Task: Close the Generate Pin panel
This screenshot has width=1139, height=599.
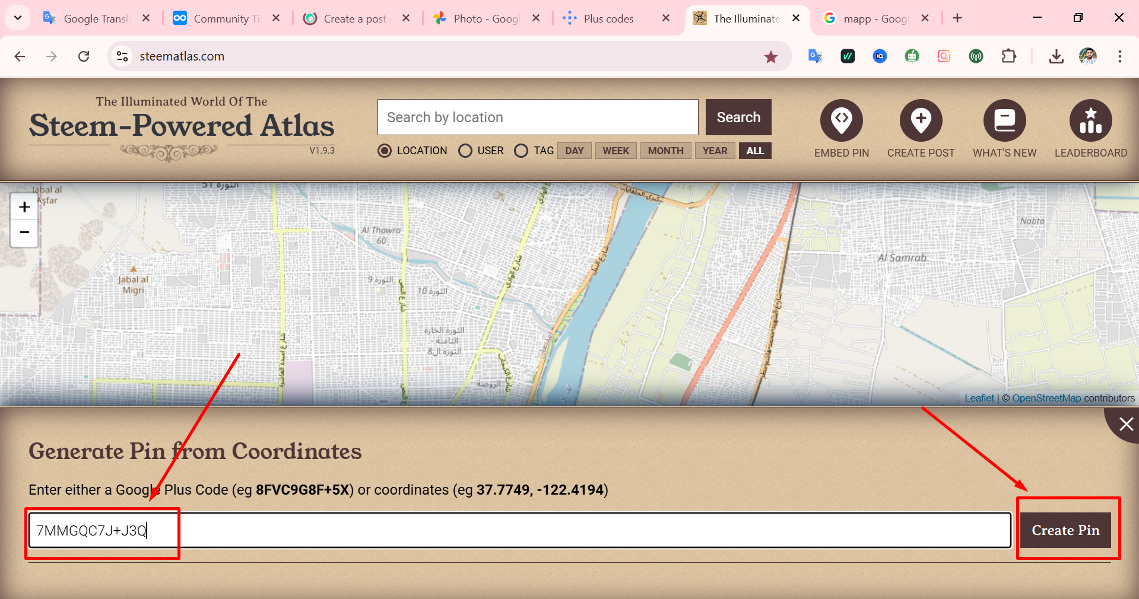Action: [x=1125, y=423]
